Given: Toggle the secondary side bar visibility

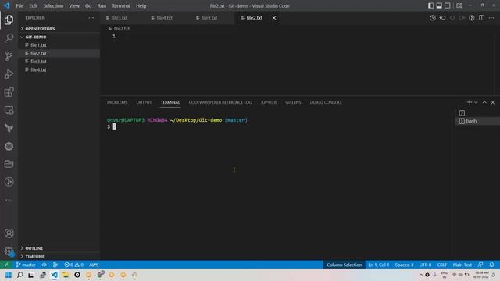Looking at the screenshot, I should [x=448, y=5].
